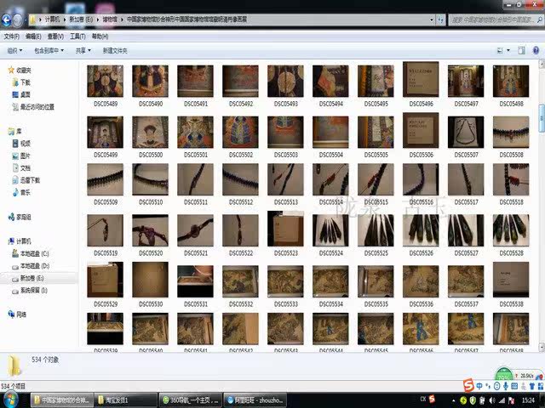Select thumbnail DSC05496

coord(421,79)
